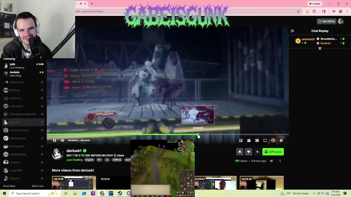Screen dimensions: 351x197
Task: Click the English tag
Action: (89, 160)
